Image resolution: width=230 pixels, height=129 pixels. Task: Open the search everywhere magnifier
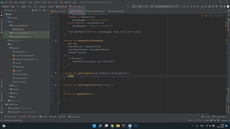[x=221, y=6]
